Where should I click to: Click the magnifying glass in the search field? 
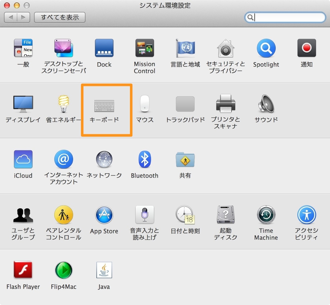pyautogui.click(x=250, y=17)
